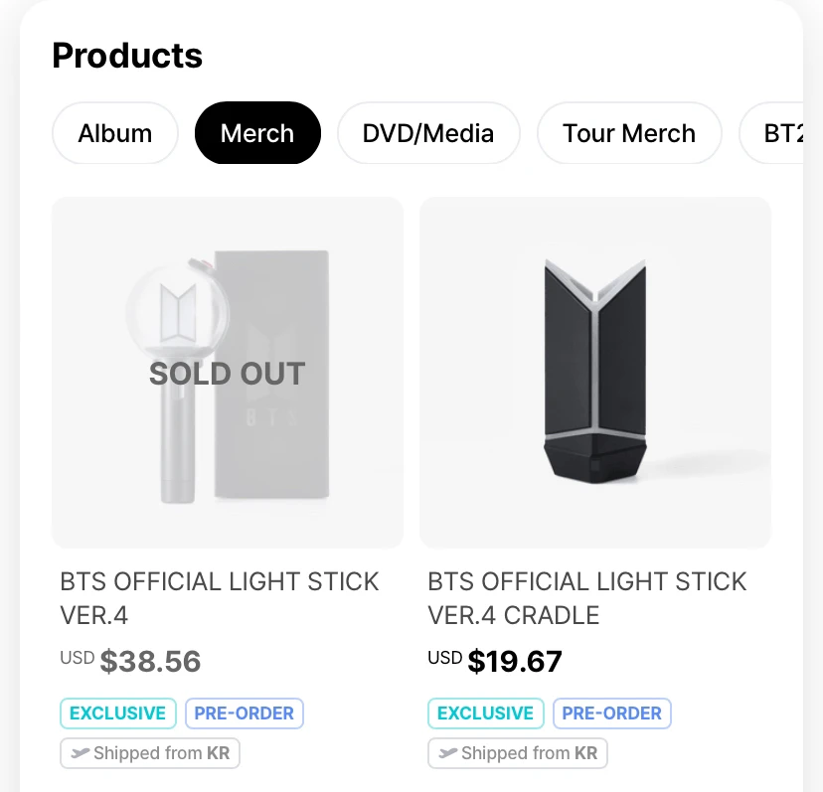The image size is (823, 792).
Task: Click the EXCLUSIVE badge under the Cradle
Action: pyautogui.click(x=486, y=713)
